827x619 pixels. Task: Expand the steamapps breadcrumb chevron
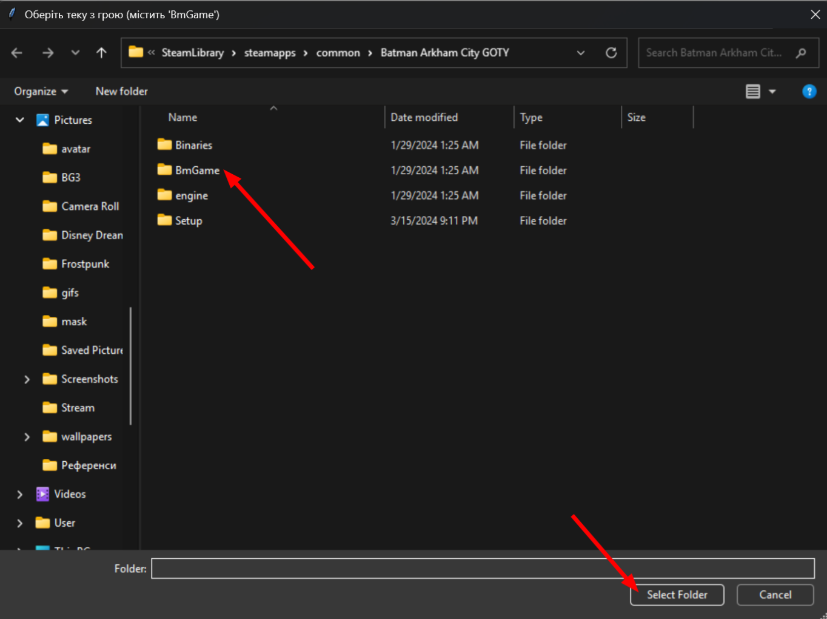coord(306,53)
